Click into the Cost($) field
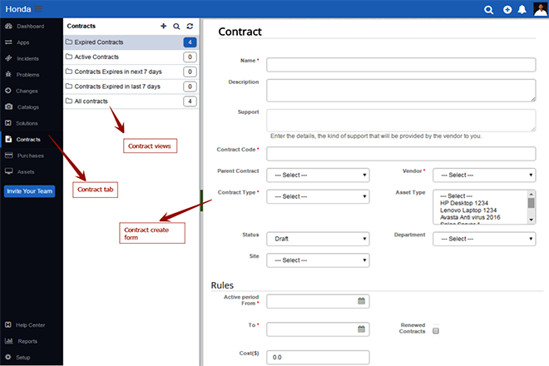 click(318, 357)
